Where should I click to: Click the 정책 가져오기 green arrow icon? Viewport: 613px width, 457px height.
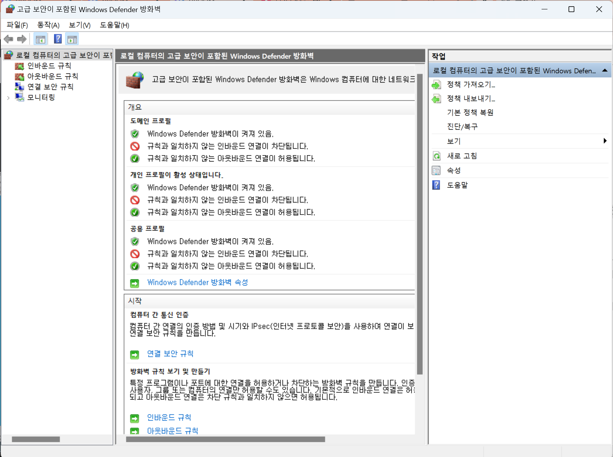pos(437,85)
